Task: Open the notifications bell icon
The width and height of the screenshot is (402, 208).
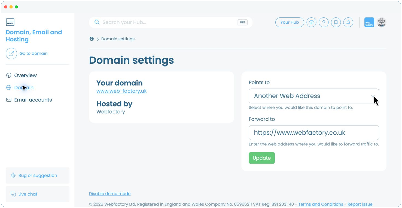Action: click(x=348, y=22)
